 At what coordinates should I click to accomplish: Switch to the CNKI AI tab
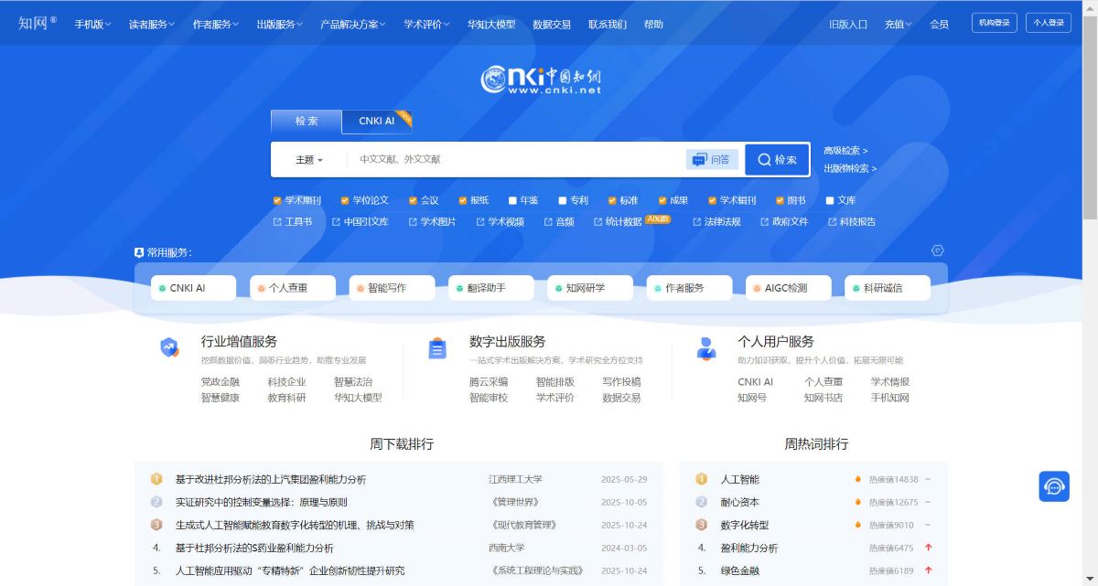point(377,121)
